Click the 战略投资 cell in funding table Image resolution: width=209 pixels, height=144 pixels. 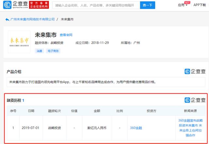pyautogui.click(x=55, y=128)
